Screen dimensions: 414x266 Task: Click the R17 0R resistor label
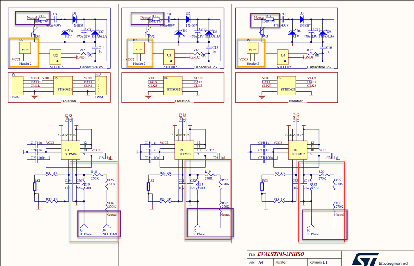pos(310,50)
